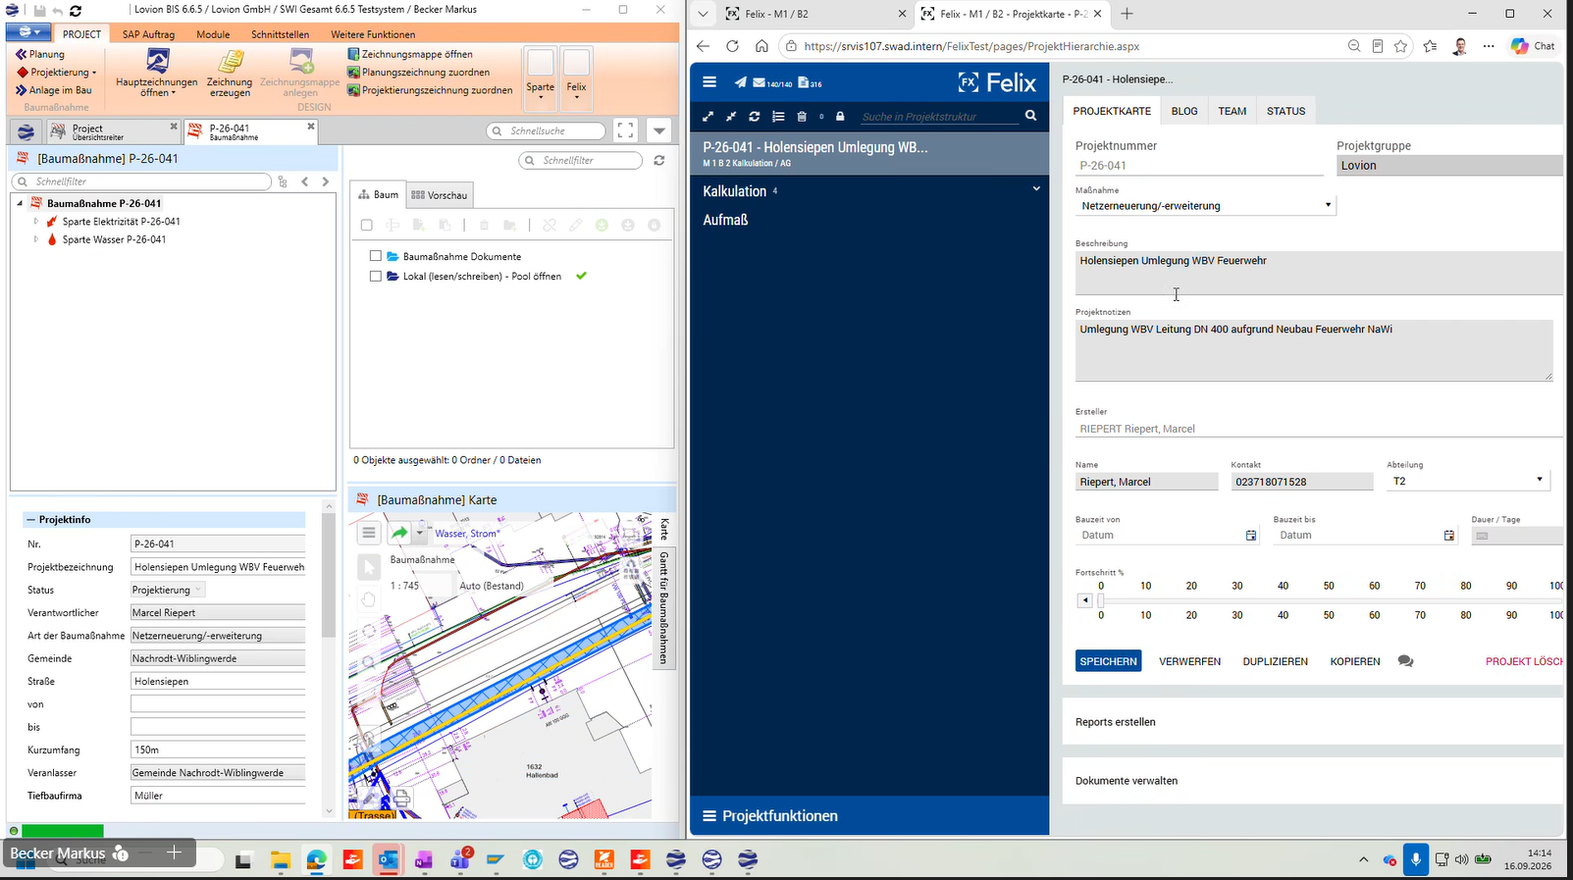
Task: Select the Vorschau tab in document panel
Action: click(439, 195)
